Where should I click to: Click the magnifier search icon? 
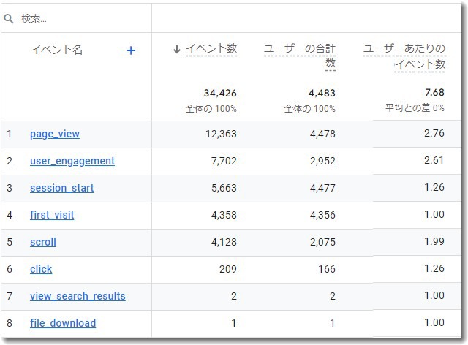coord(10,19)
